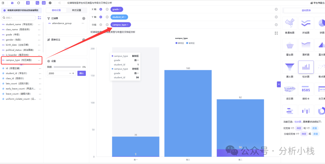Add a new filter with plus icon

pyautogui.click(x=84, y=18)
